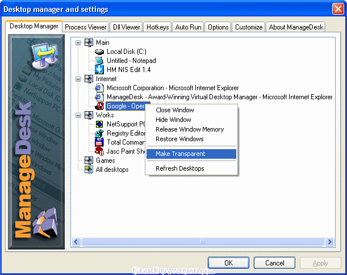
Task: Select the Games desktop label
Action: coord(105,160)
